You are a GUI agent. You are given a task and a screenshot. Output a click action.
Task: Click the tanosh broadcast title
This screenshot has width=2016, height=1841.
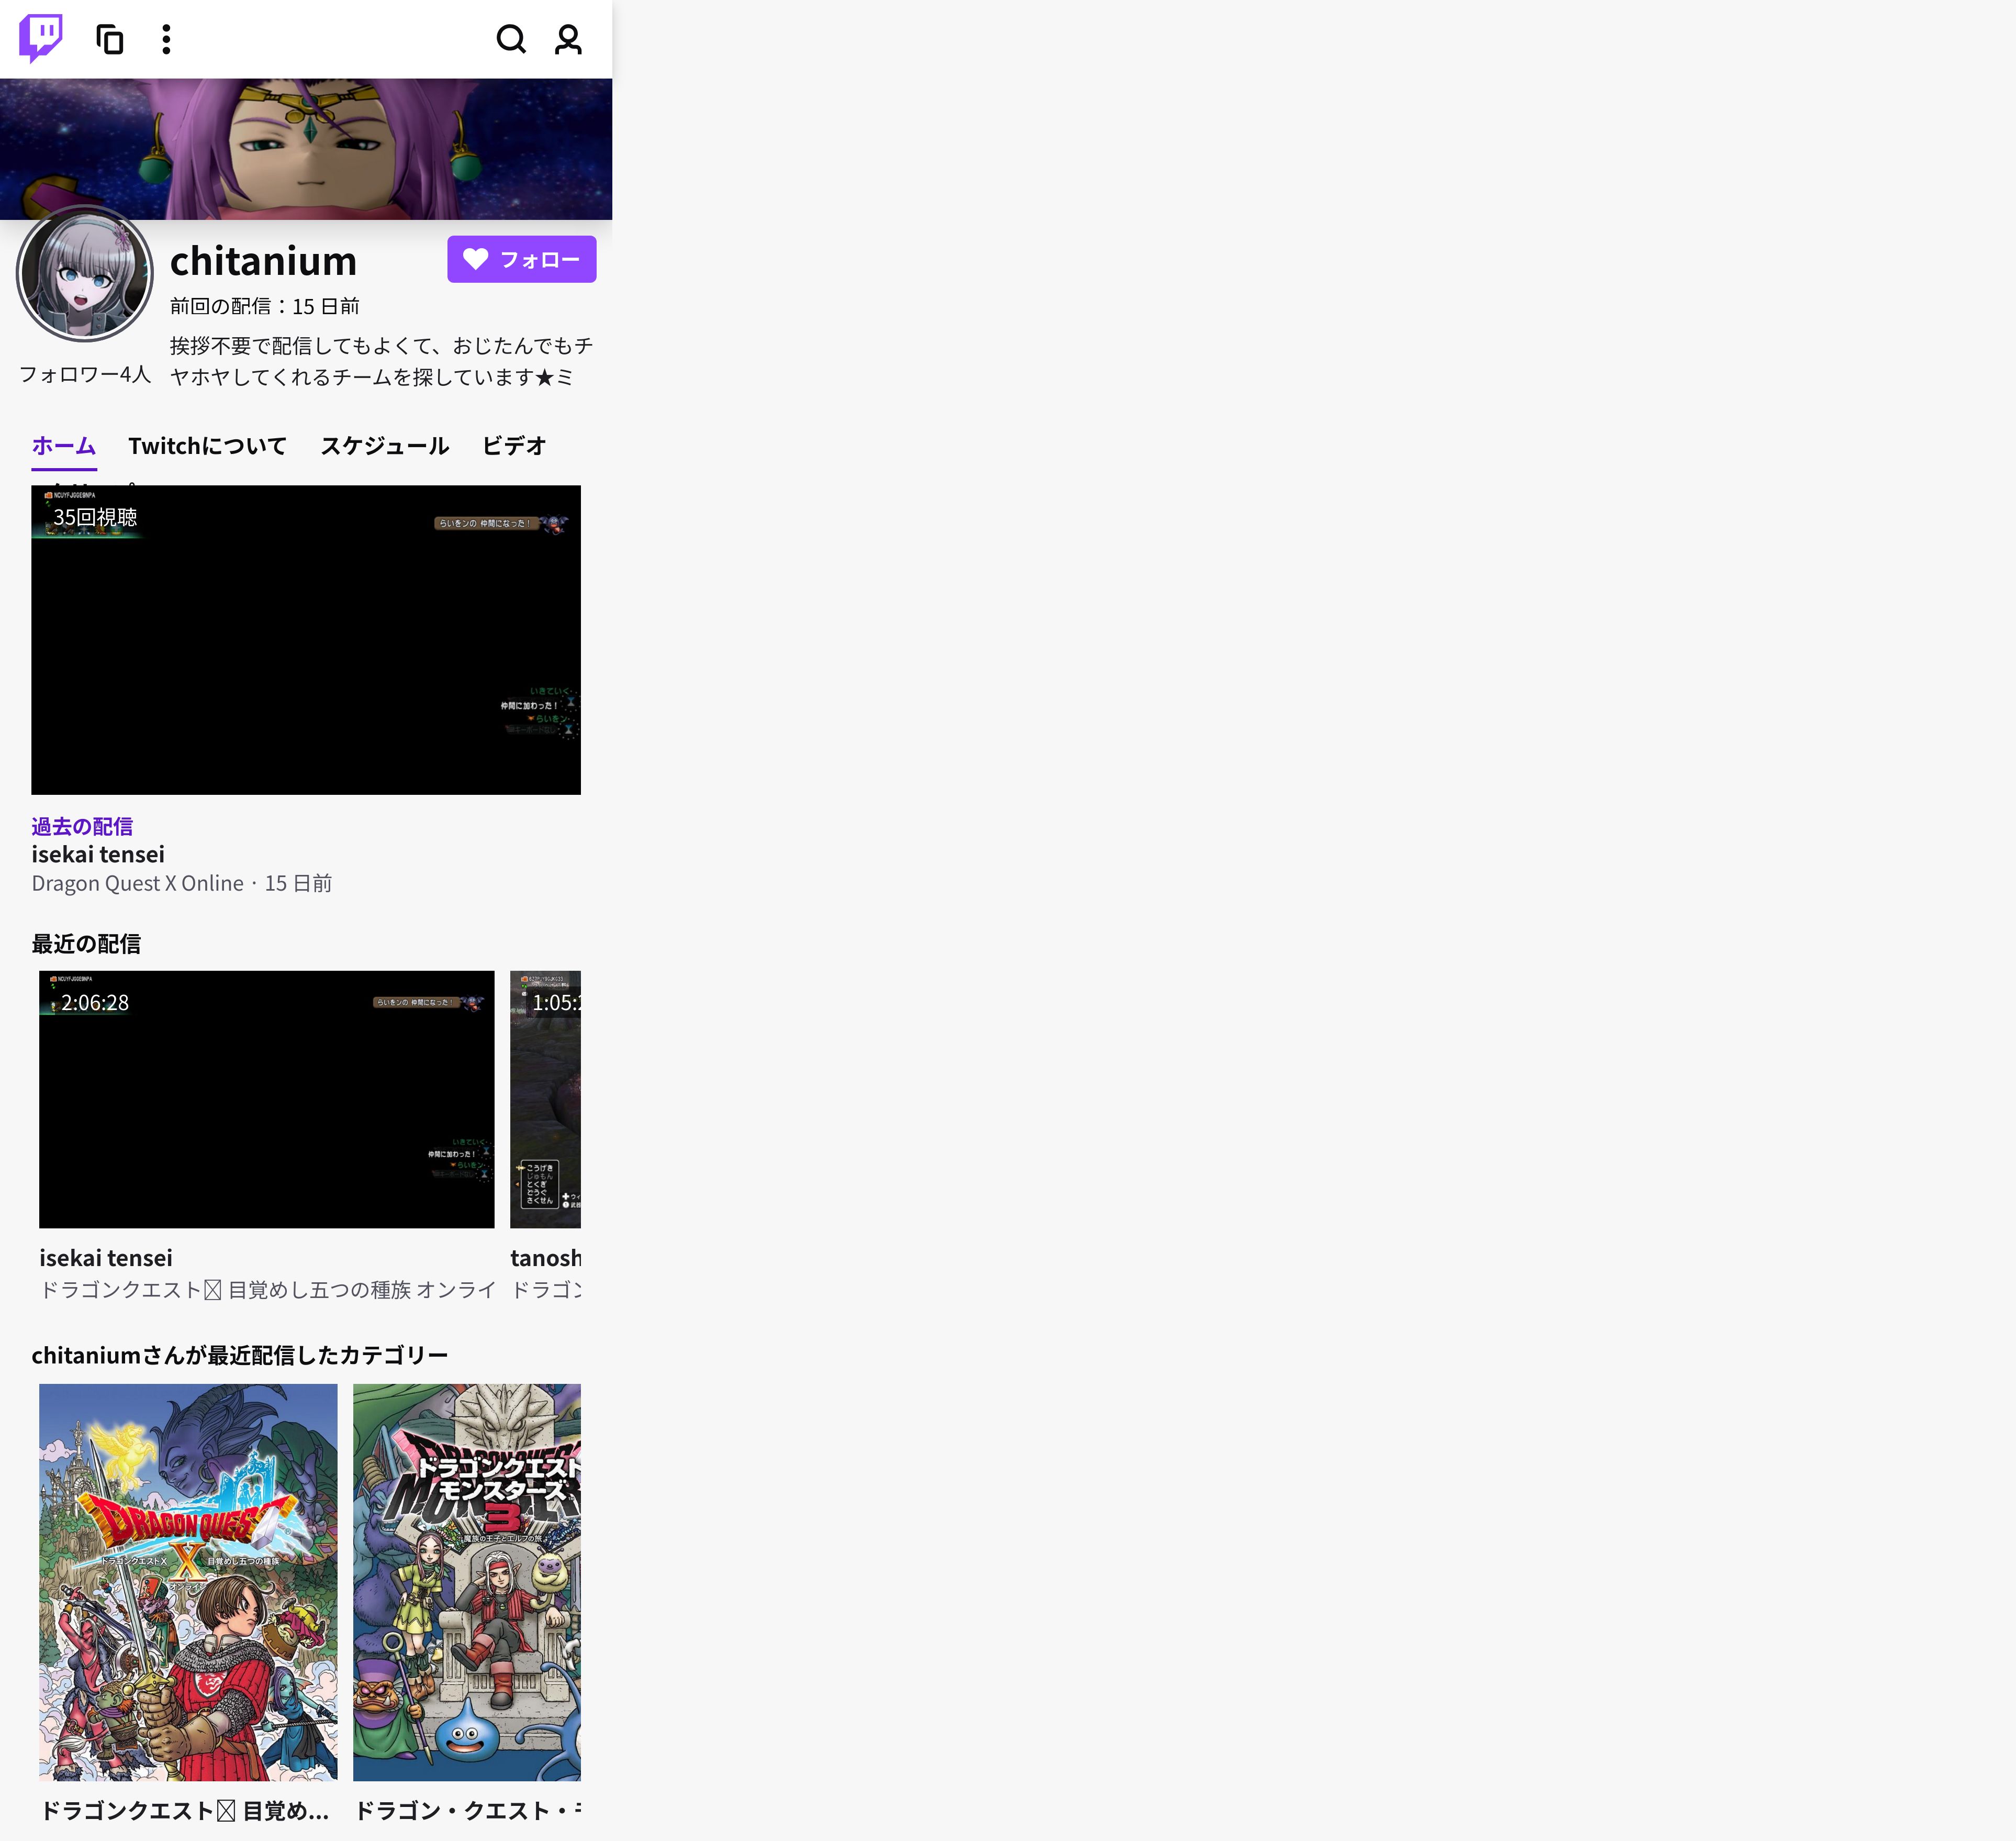[546, 1259]
